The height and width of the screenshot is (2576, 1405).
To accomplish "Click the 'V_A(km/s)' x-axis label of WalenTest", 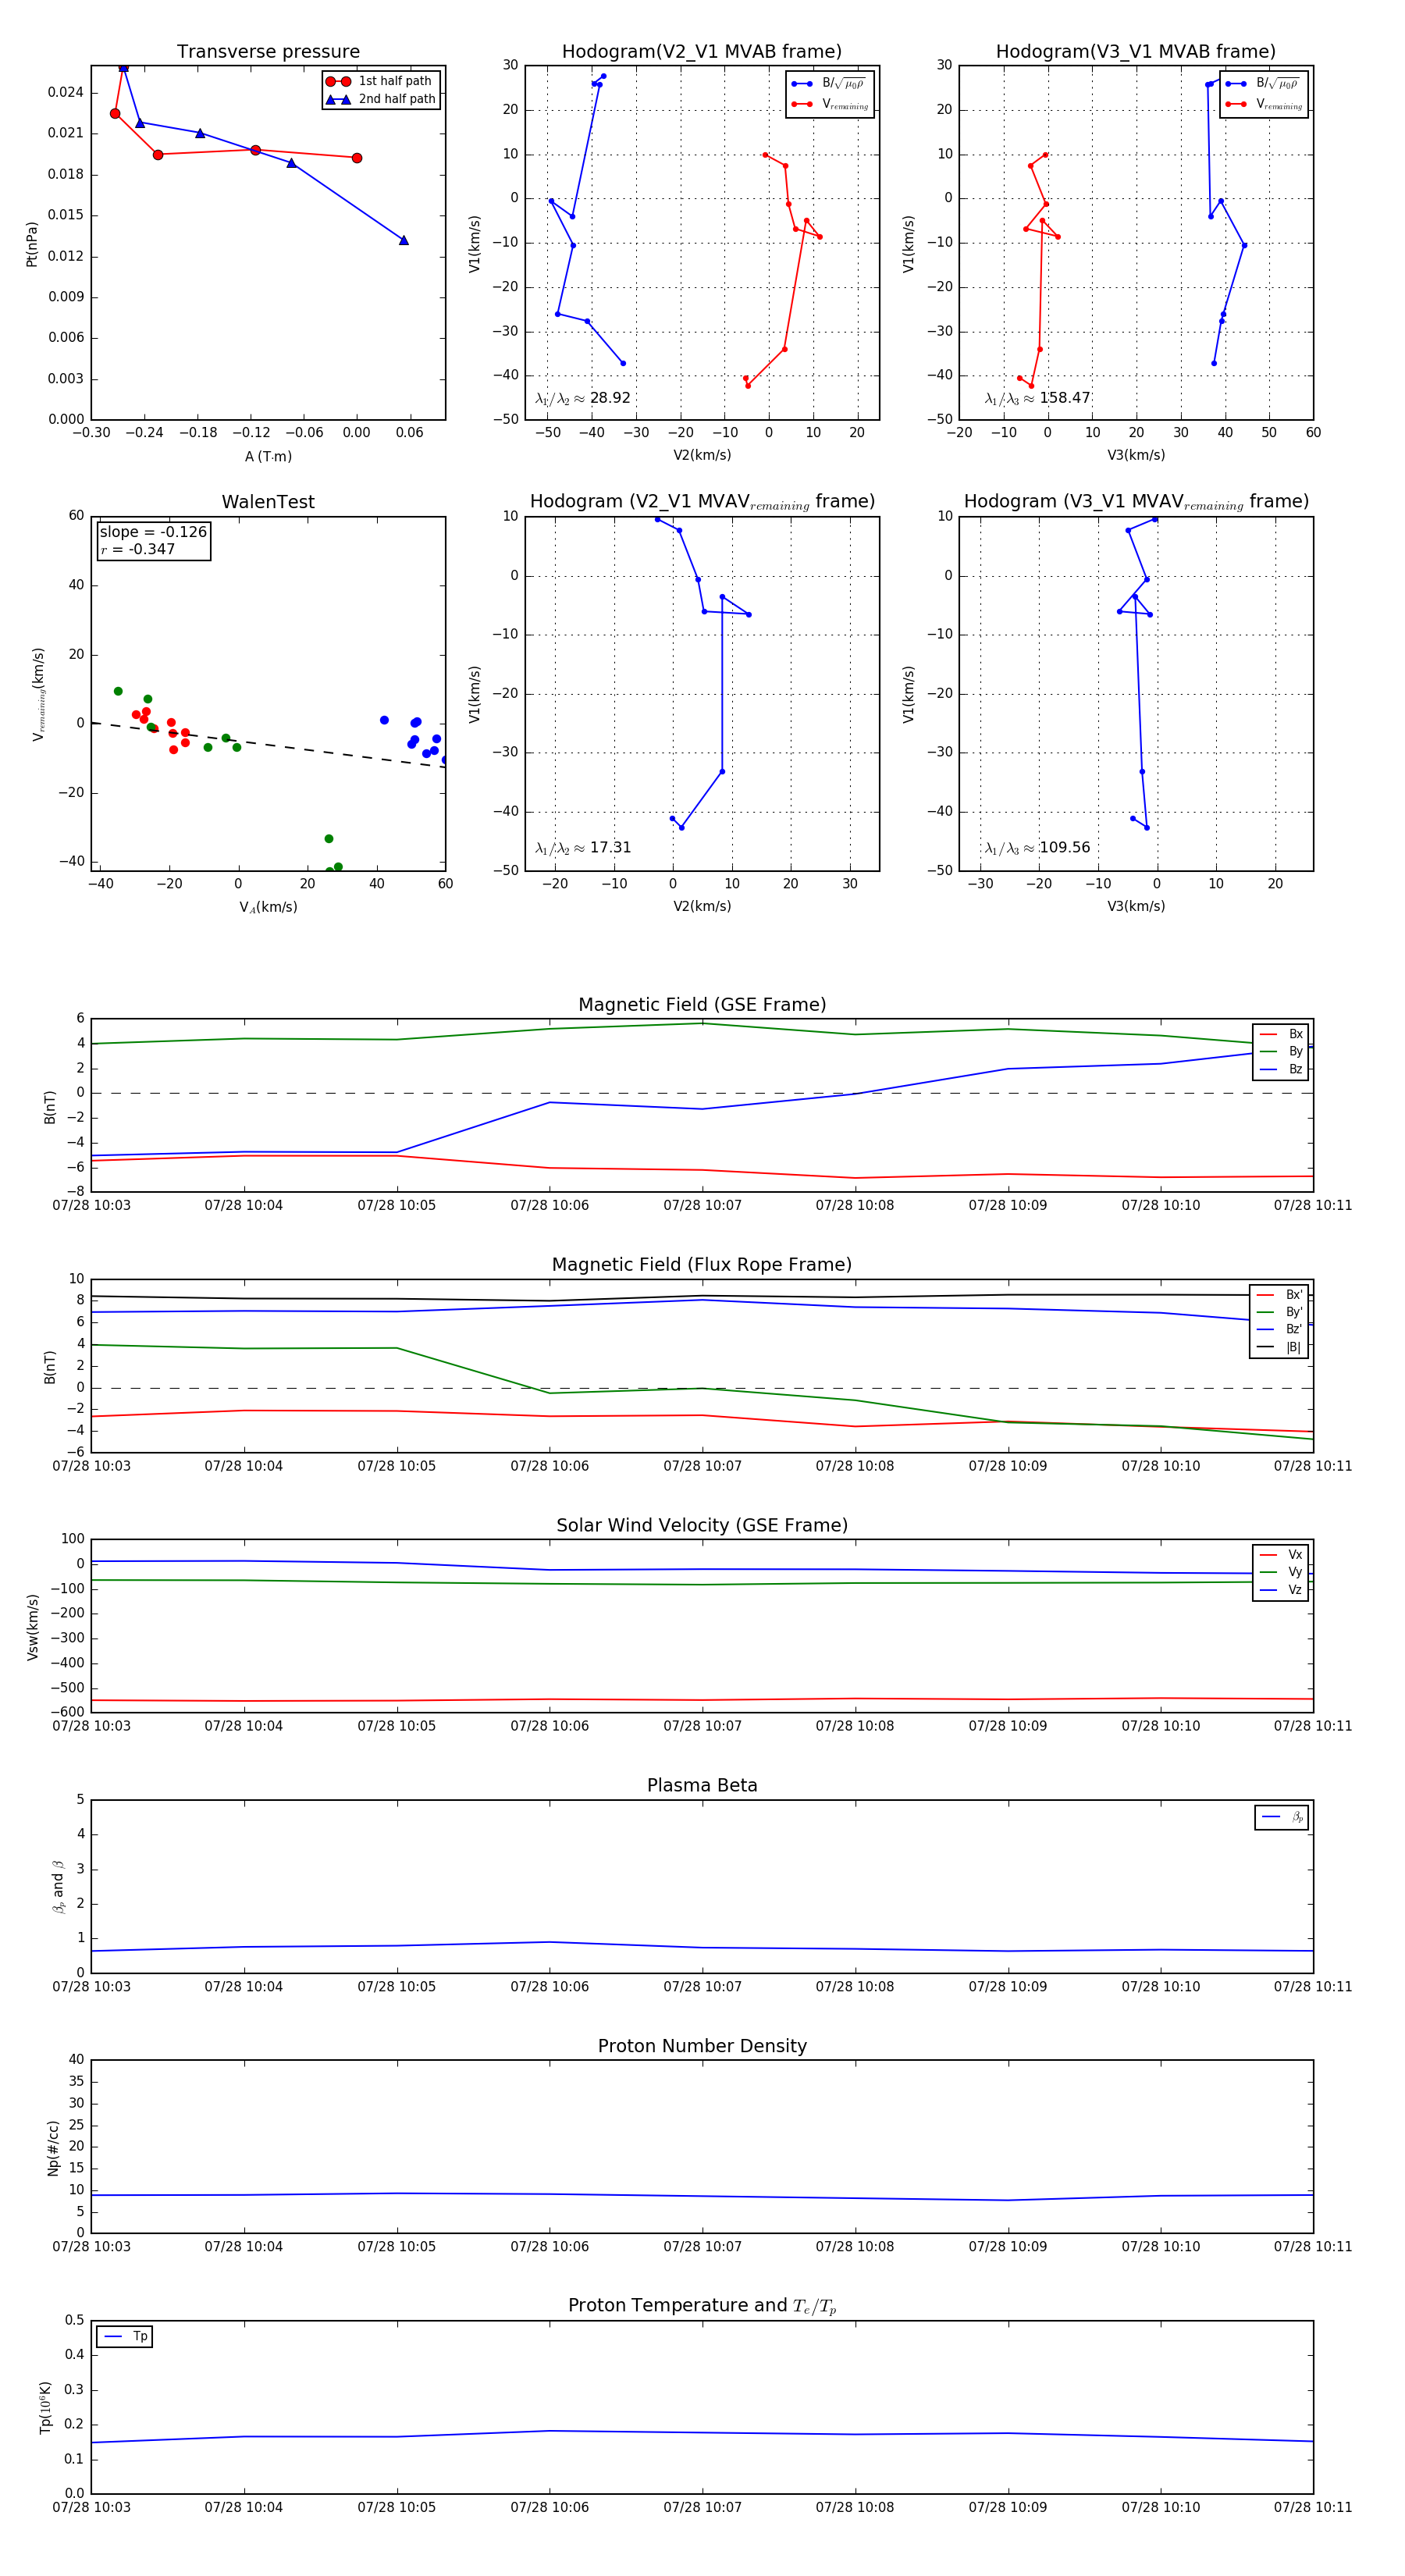I will coord(268,908).
